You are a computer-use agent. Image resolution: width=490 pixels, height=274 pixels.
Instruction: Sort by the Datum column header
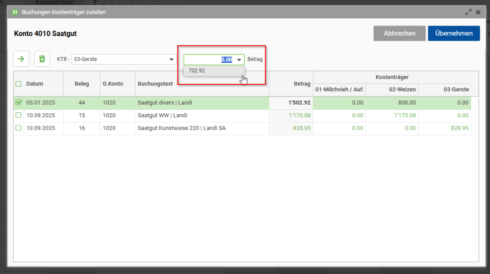35,84
